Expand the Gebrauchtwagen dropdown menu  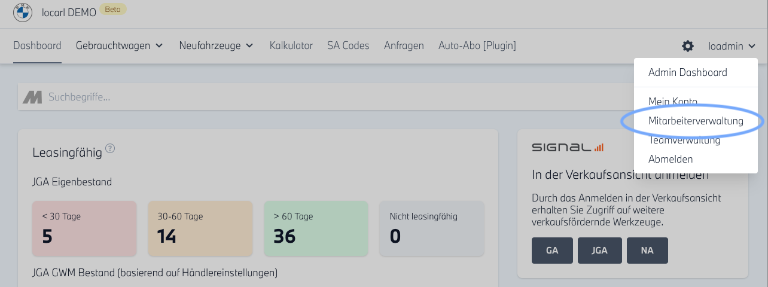pyautogui.click(x=120, y=45)
